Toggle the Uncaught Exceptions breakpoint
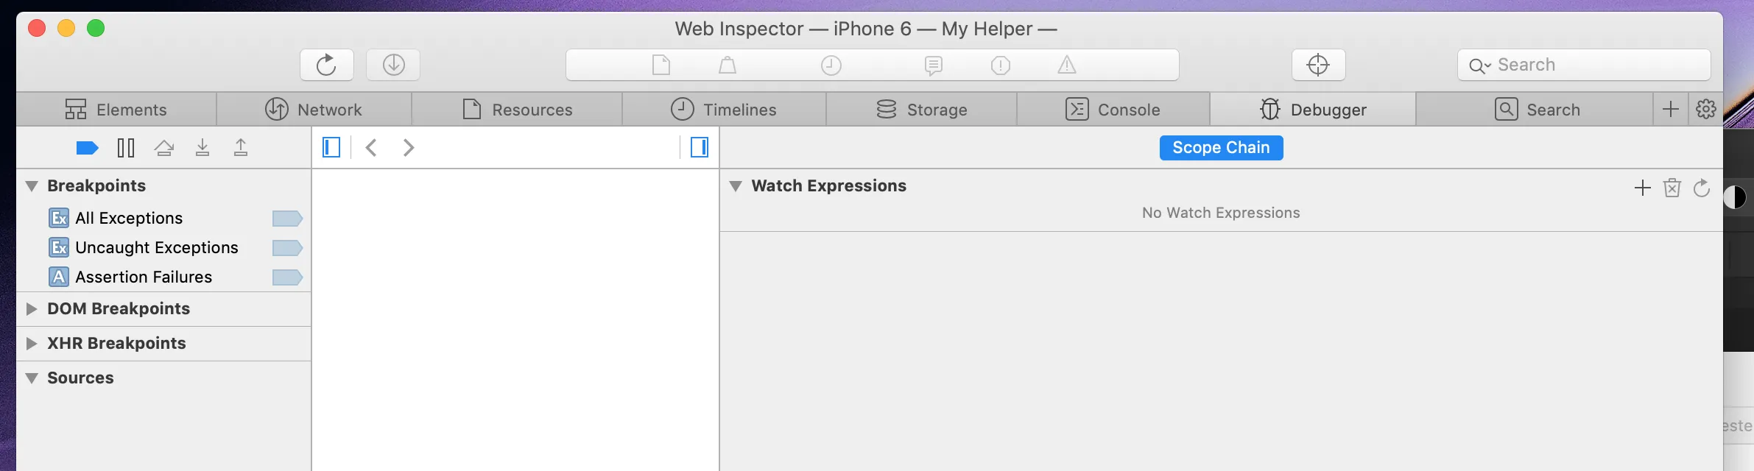1754x471 pixels. tap(287, 248)
